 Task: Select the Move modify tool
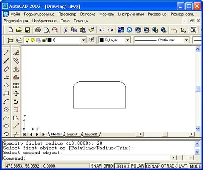click(16, 93)
